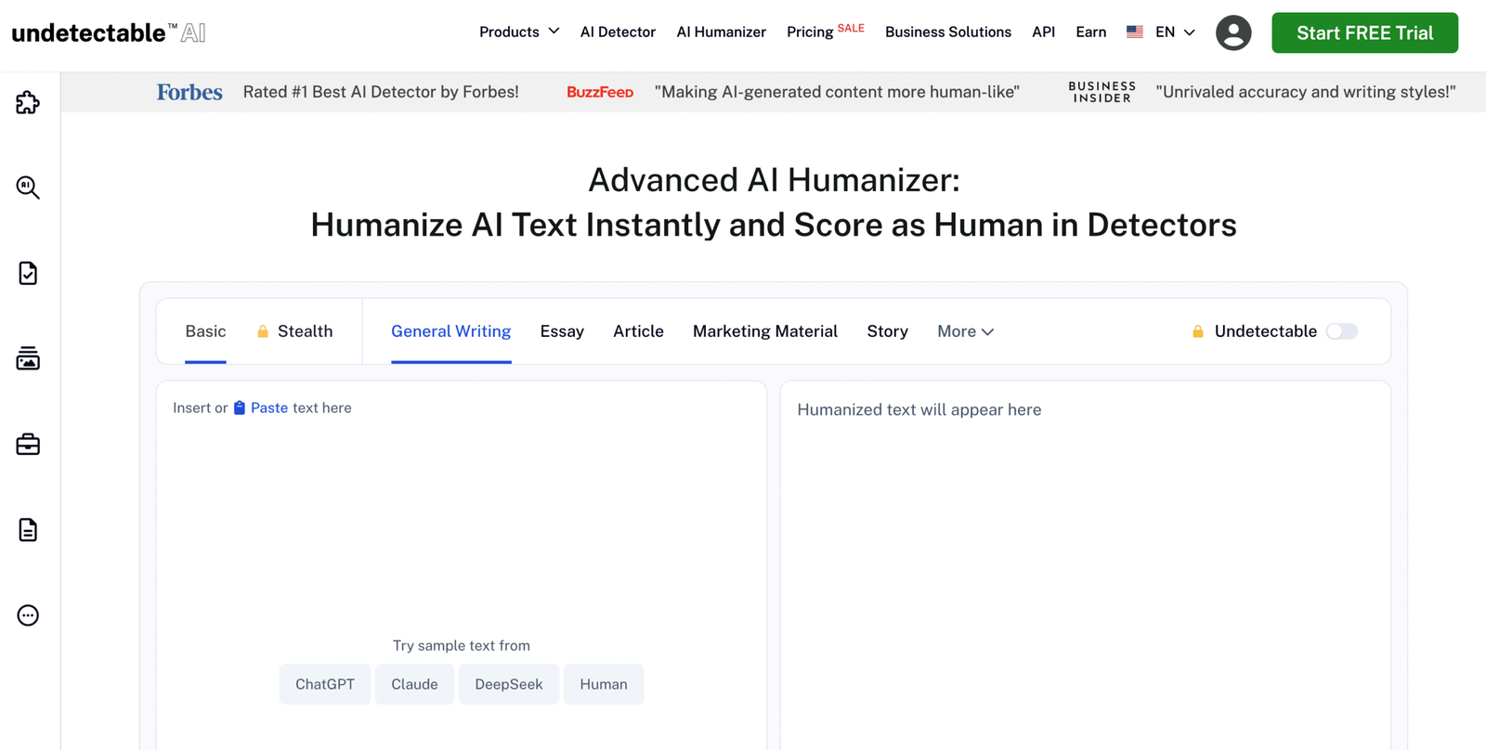Click the clipboard Paste icon
Viewport: 1486px width, 750px height.
click(240, 407)
